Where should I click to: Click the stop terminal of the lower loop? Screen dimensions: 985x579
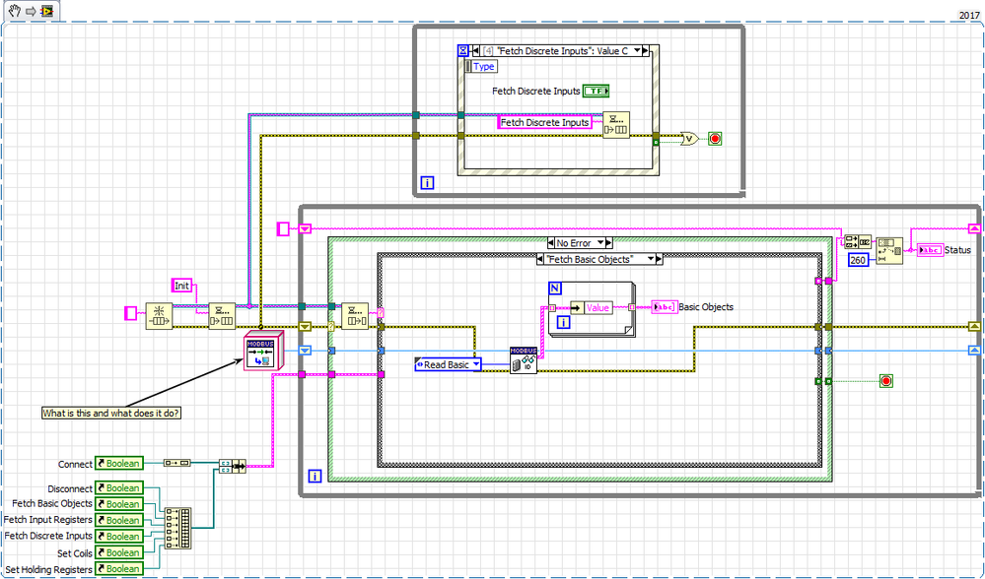[x=886, y=380]
